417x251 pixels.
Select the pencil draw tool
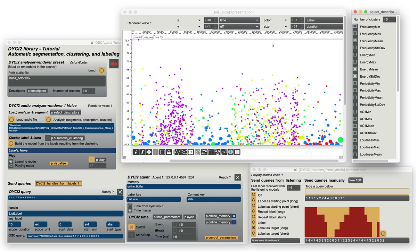click(x=142, y=152)
